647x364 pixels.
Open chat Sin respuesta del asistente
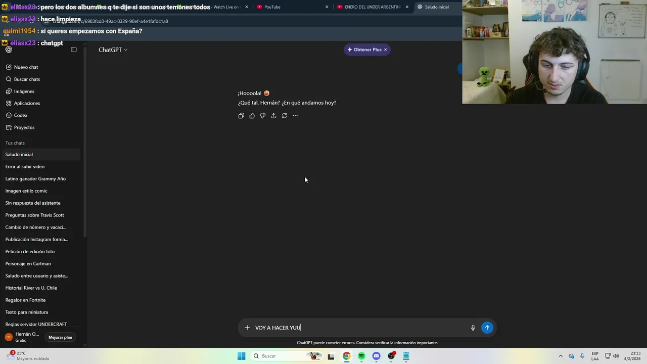tap(40, 203)
